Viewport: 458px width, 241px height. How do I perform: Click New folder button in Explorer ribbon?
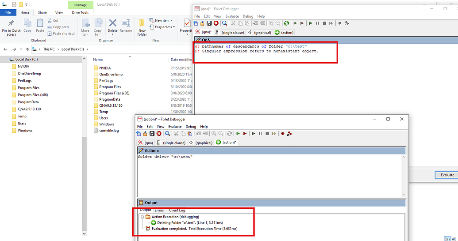click(142, 28)
